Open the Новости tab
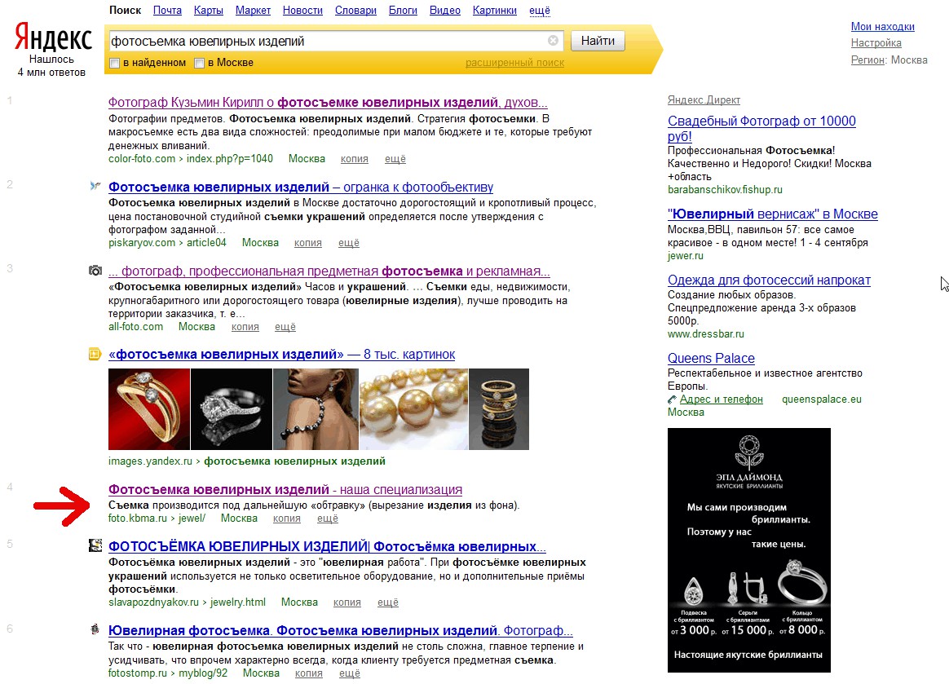Viewport: 949px width, 684px height. coord(302,11)
